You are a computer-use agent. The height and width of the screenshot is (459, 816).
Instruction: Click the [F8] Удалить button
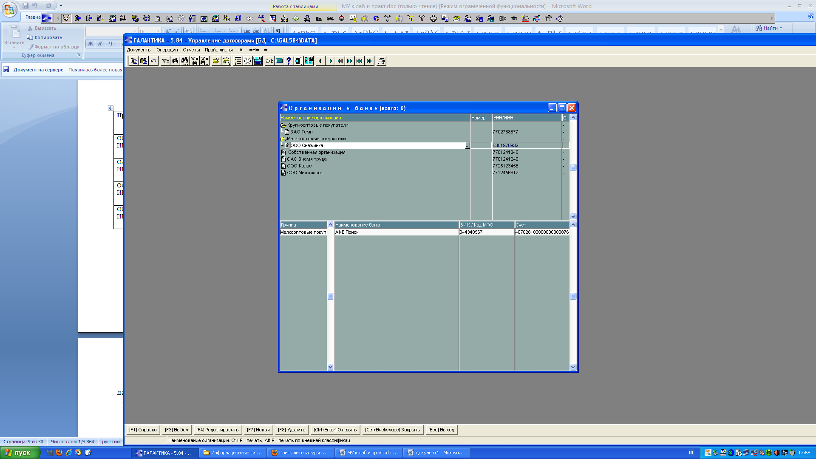292,430
